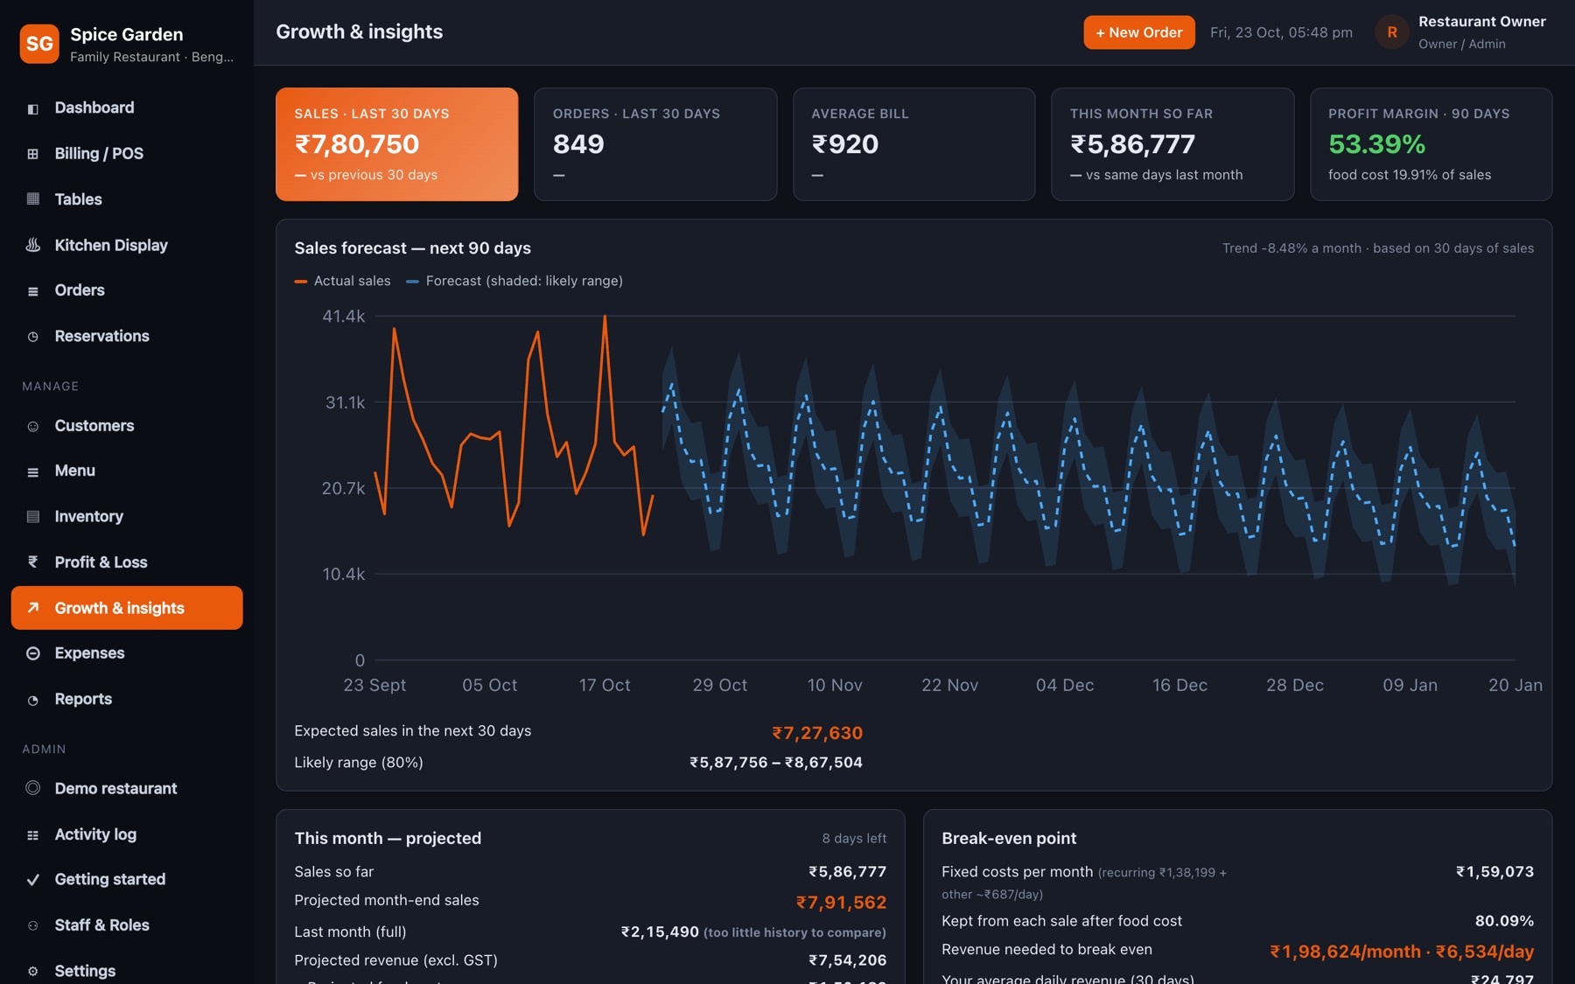Click the R user avatar

tap(1392, 32)
